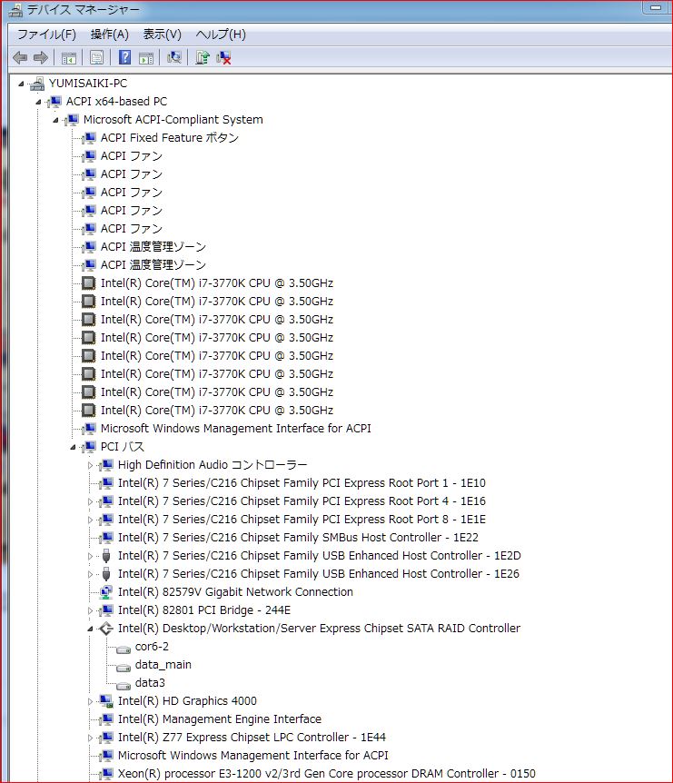This screenshot has width=673, height=783.
Task: Collapse the SATA RAID Controller node
Action: click(x=90, y=629)
